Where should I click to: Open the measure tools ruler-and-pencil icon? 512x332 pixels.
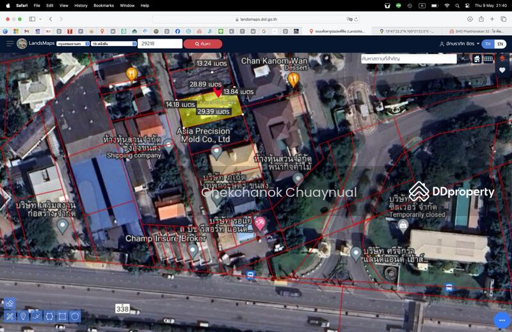point(10,317)
